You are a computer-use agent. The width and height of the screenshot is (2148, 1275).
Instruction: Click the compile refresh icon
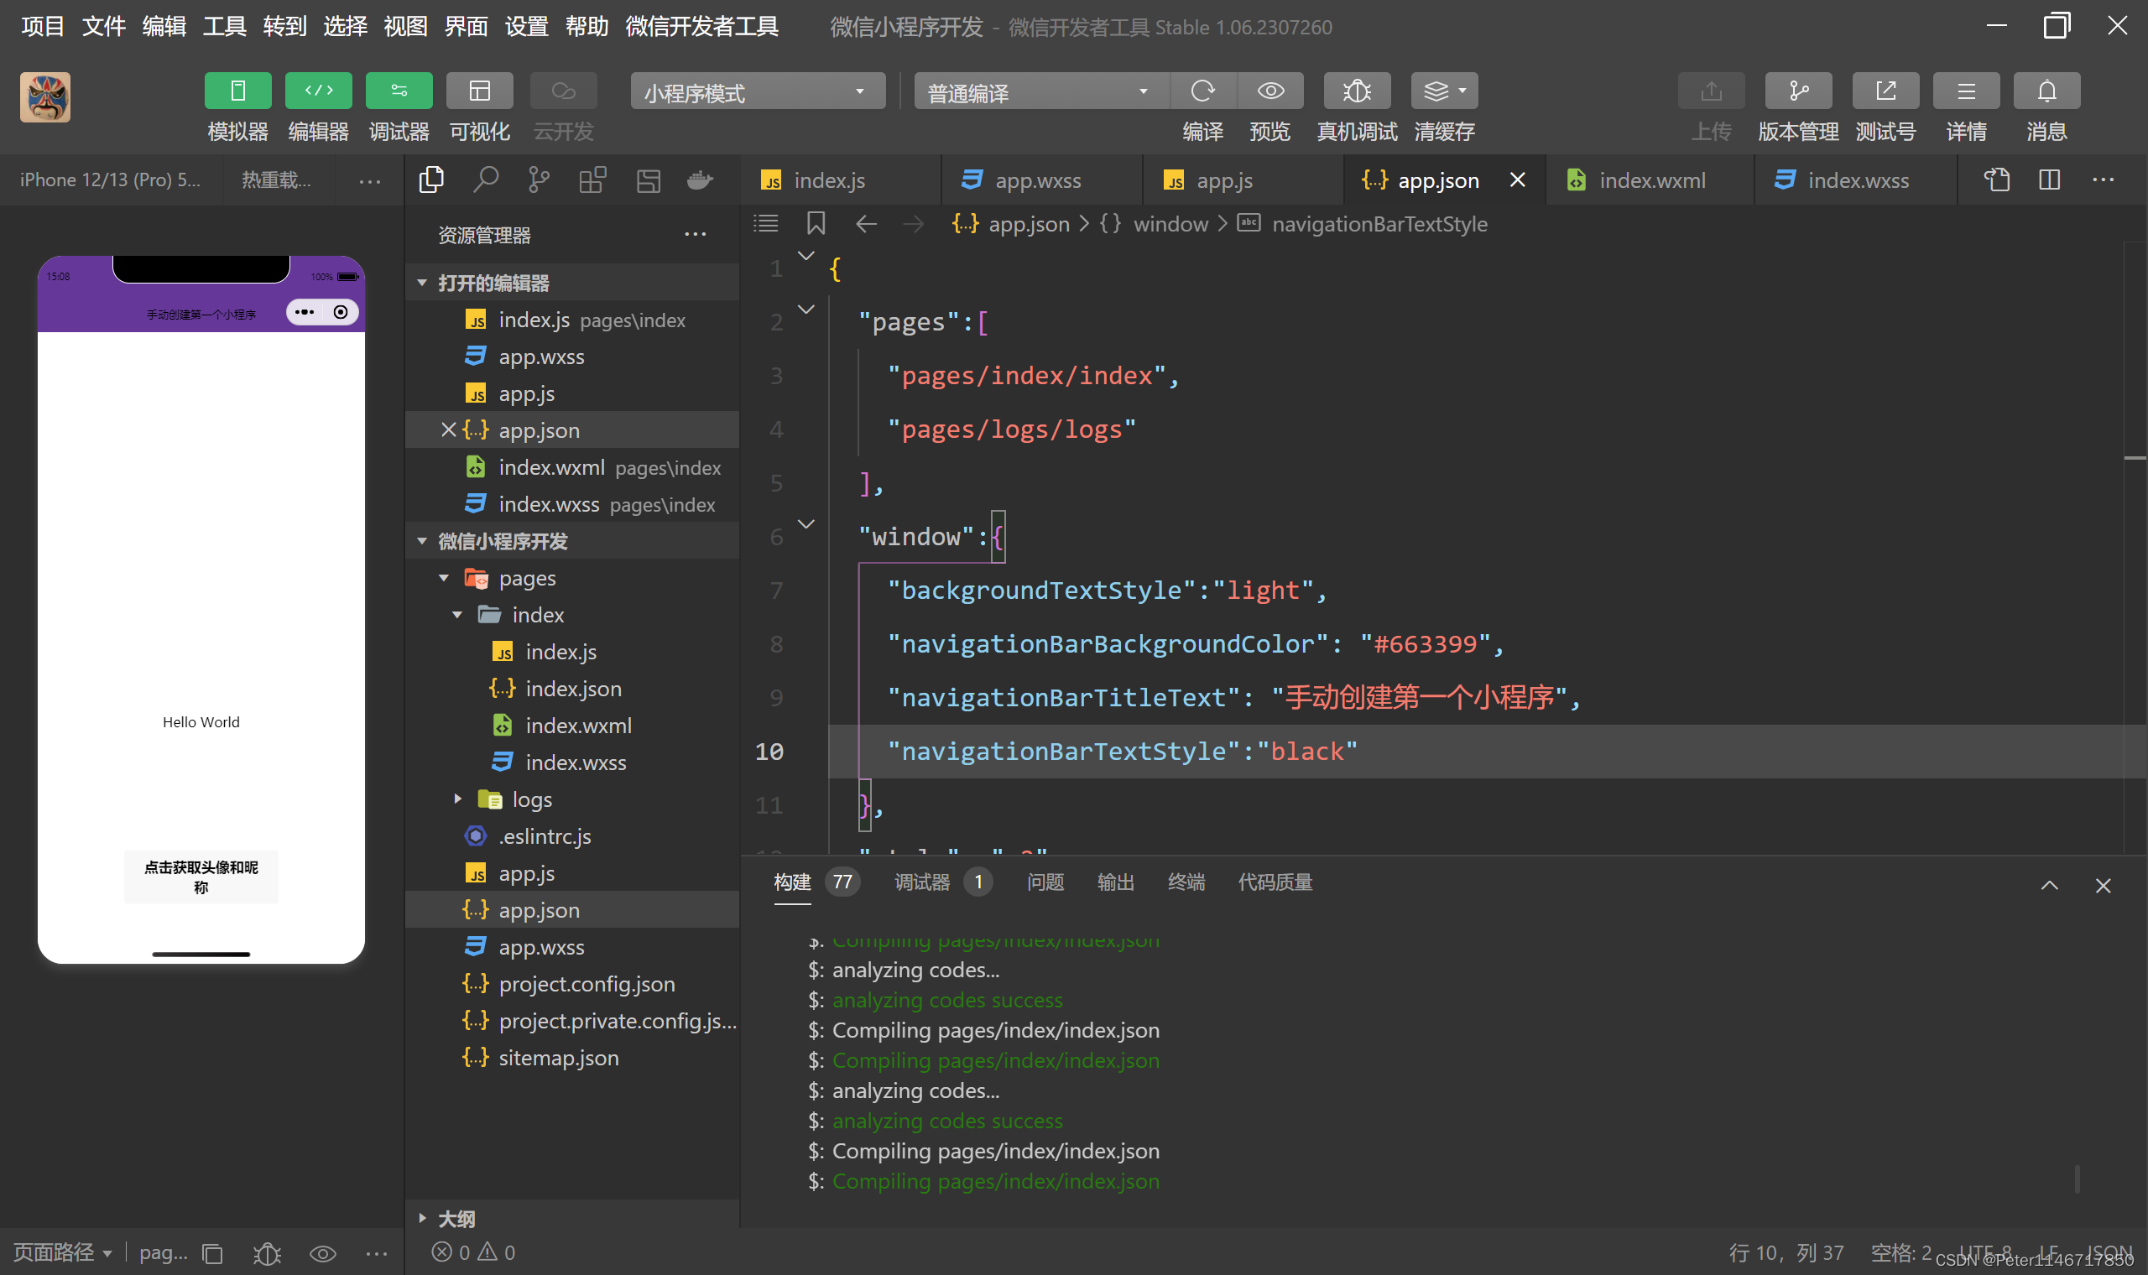(x=1202, y=91)
